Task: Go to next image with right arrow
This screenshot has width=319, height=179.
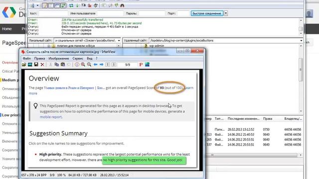Action: [102, 65]
